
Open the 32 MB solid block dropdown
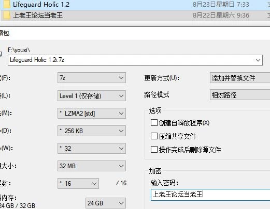tap(92, 166)
